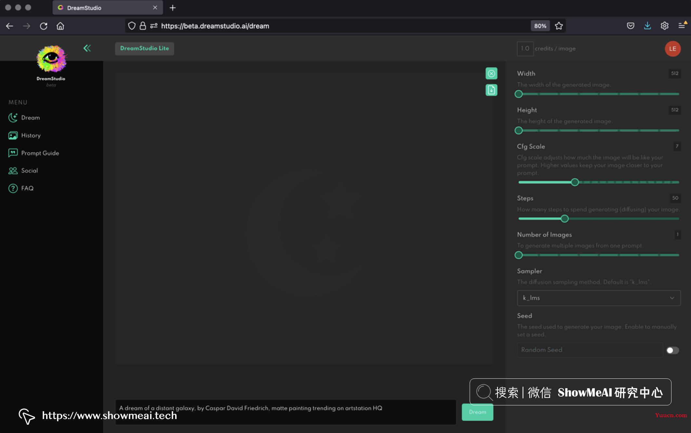Click the Number of Images value 1
This screenshot has width=691, height=433.
coord(678,234)
